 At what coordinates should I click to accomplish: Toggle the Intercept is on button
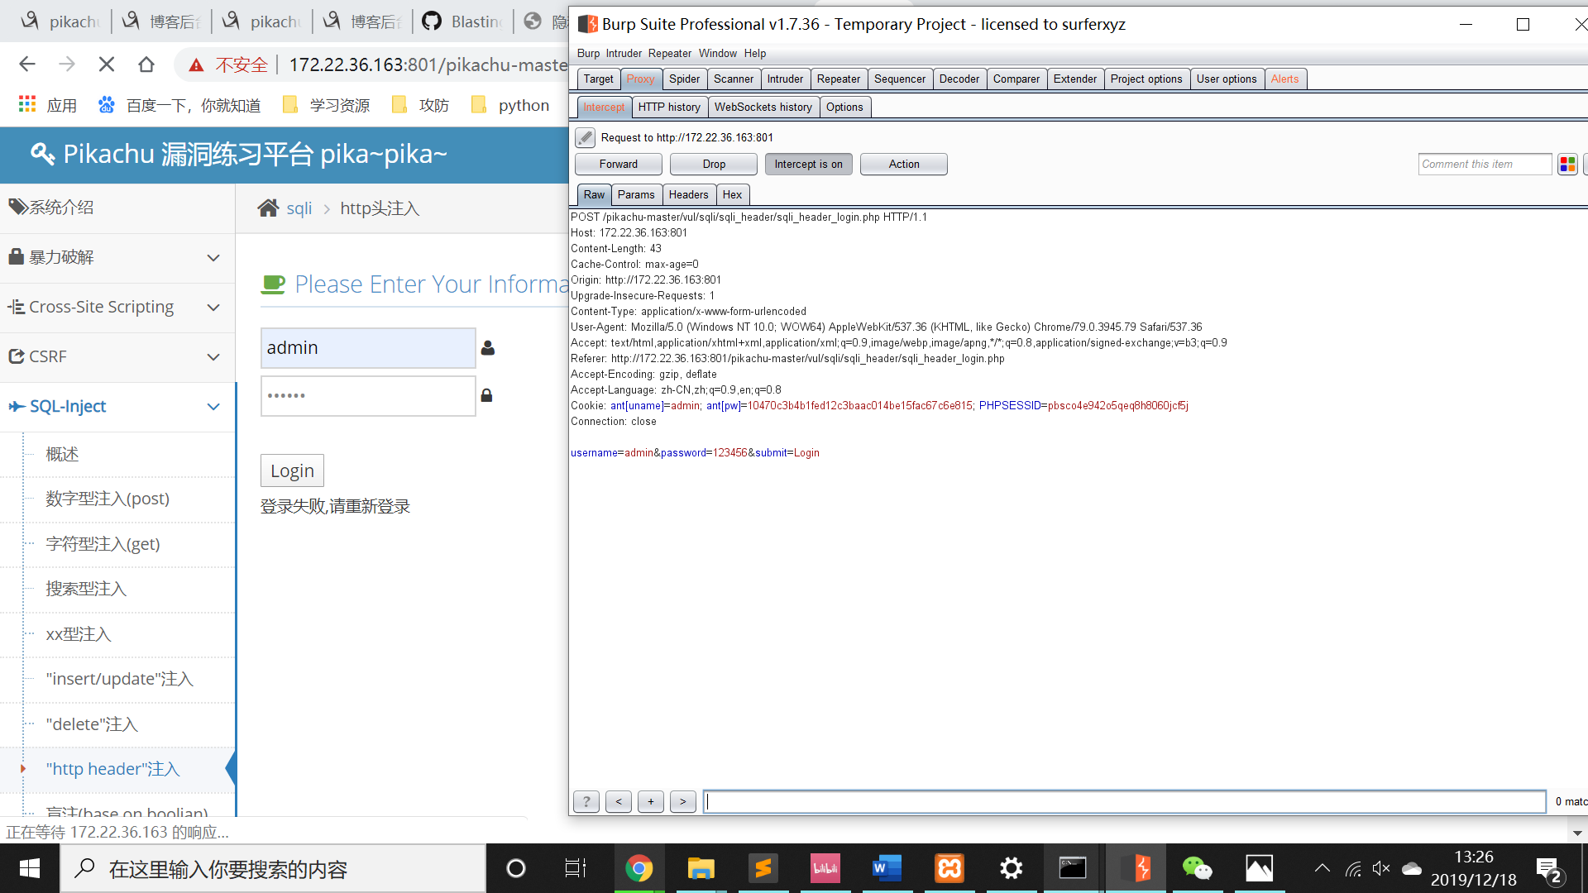click(808, 165)
